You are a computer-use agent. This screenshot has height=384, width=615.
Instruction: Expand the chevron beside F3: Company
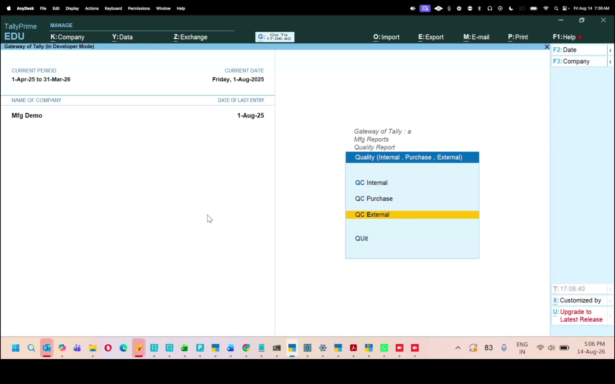point(611,62)
